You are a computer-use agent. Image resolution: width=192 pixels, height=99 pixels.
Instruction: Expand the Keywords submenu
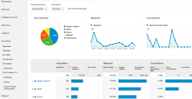click(8, 68)
